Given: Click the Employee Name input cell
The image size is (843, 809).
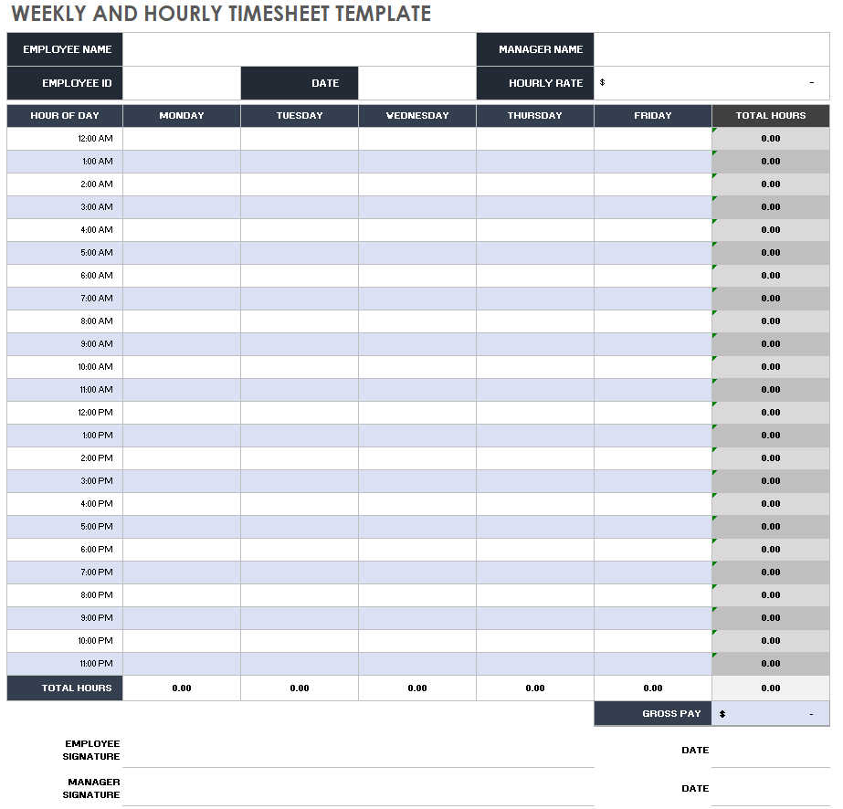Looking at the screenshot, I should tap(300, 49).
